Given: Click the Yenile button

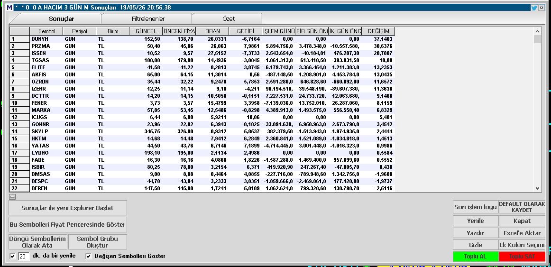Looking at the screenshot, I should [476, 221].
